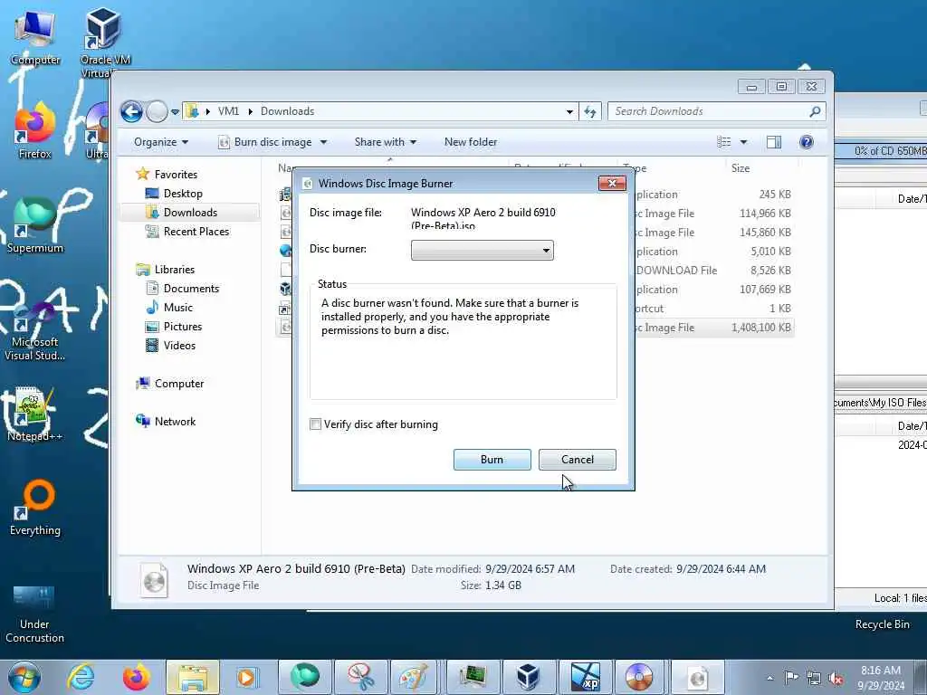927x695 pixels.
Task: Launch Notepad++ from the desktop
Action: coord(35,414)
